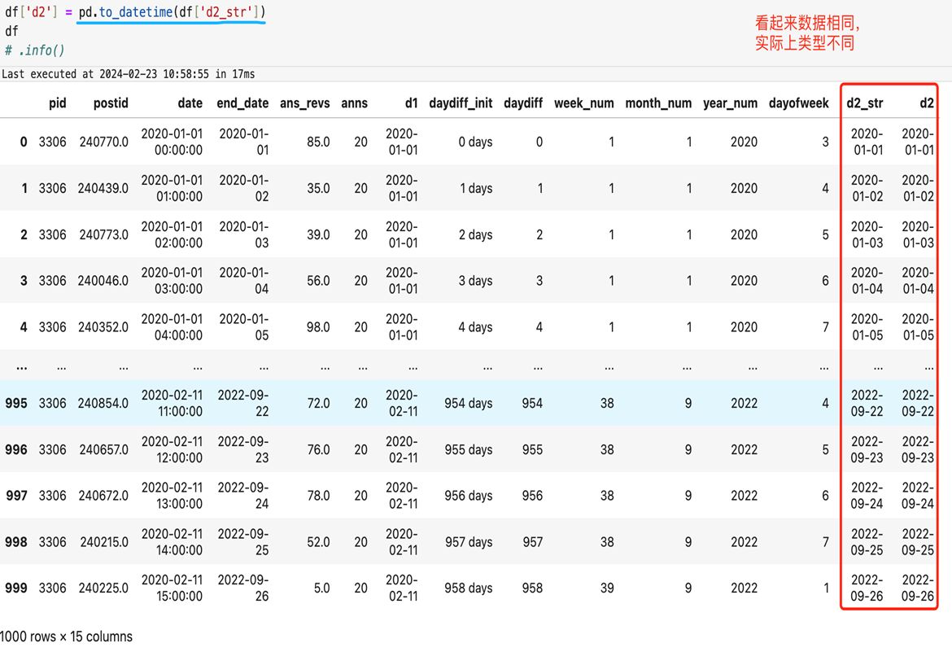Image resolution: width=952 pixels, height=652 pixels.
Task: Click the ans_revs column header
Action: tap(305, 103)
